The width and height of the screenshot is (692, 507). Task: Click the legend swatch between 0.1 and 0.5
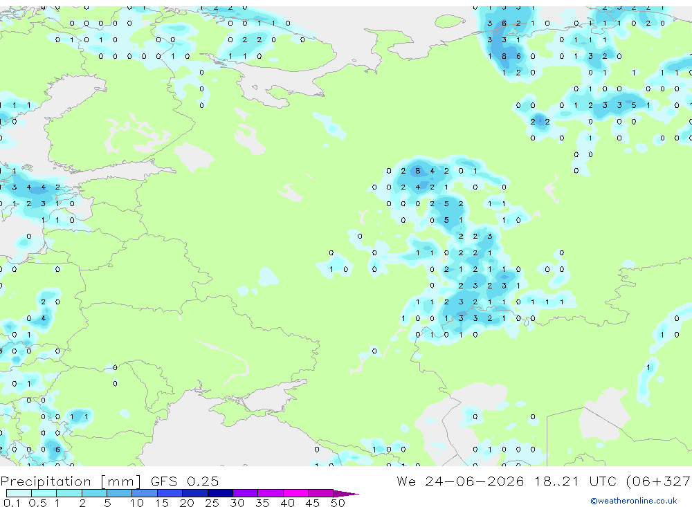(x=19, y=493)
